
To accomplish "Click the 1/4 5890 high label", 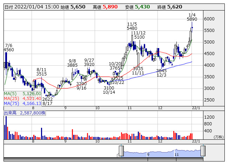I will [x=192, y=17].
